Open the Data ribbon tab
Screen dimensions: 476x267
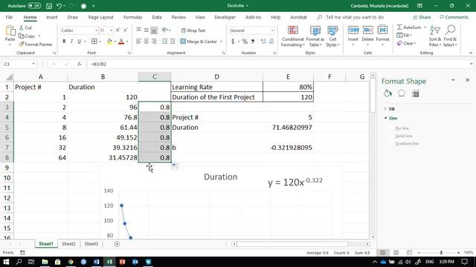[157, 17]
